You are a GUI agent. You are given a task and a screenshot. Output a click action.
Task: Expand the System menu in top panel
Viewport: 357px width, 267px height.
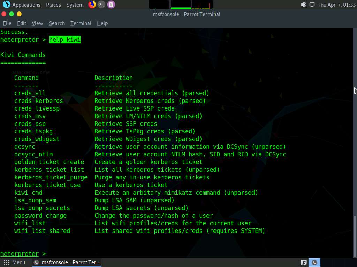(75, 5)
